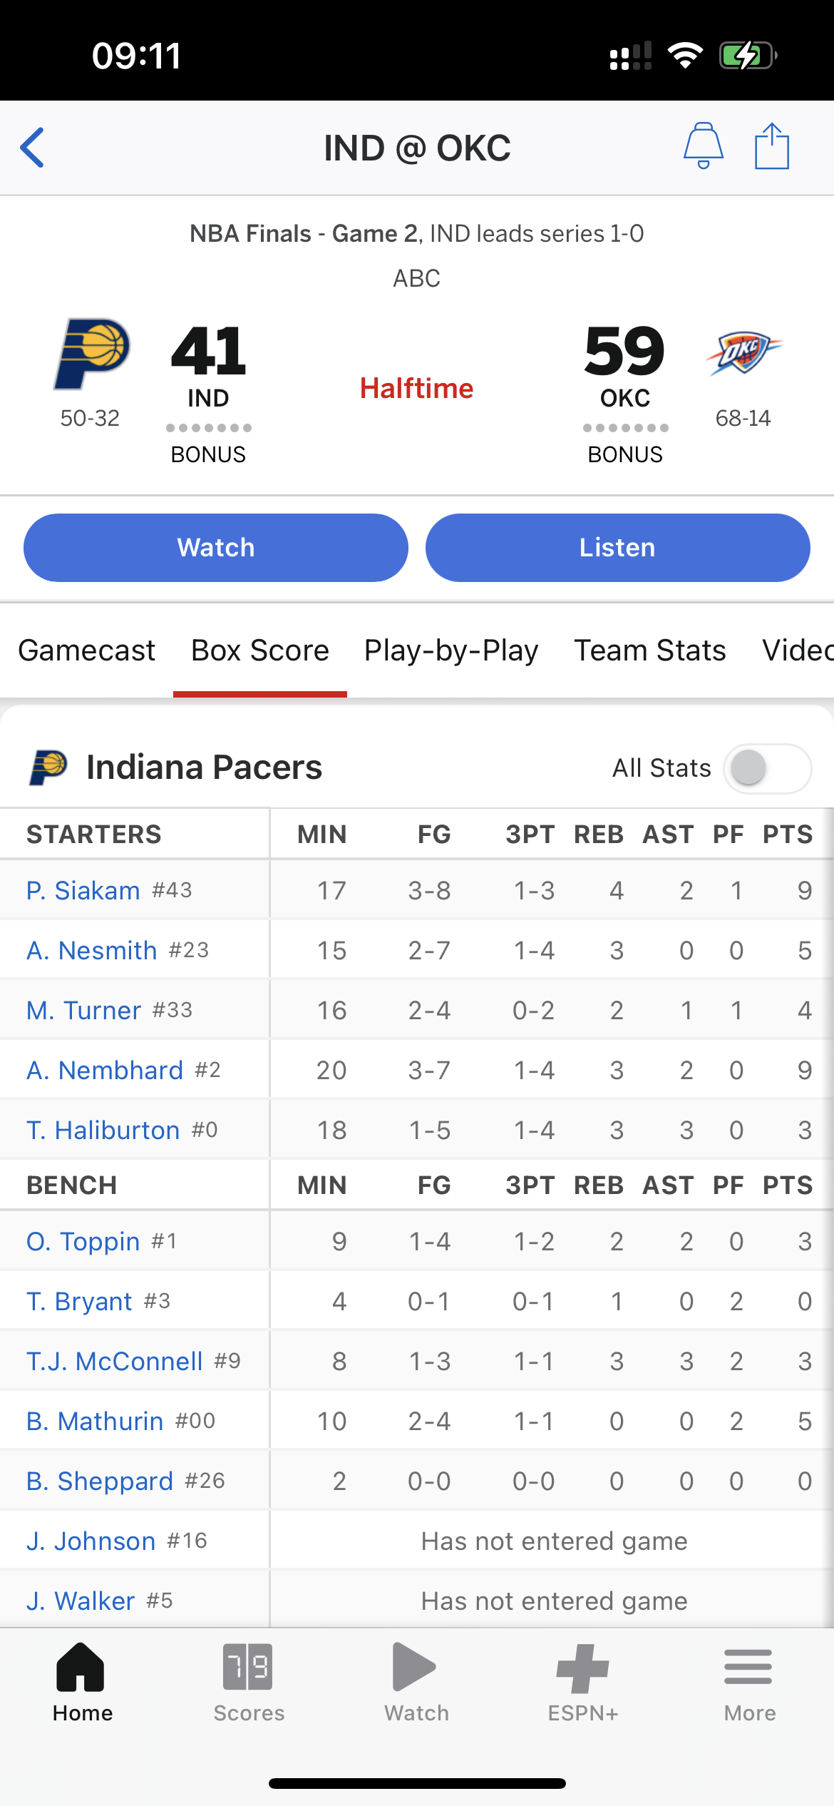
Task: Open T. Haliburton player link
Action: pos(103,1130)
